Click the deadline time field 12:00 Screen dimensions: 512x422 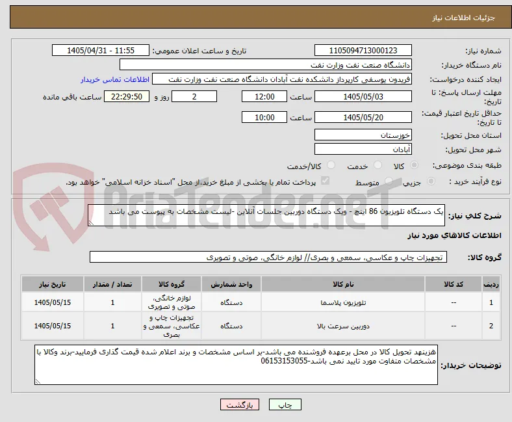point(264,96)
